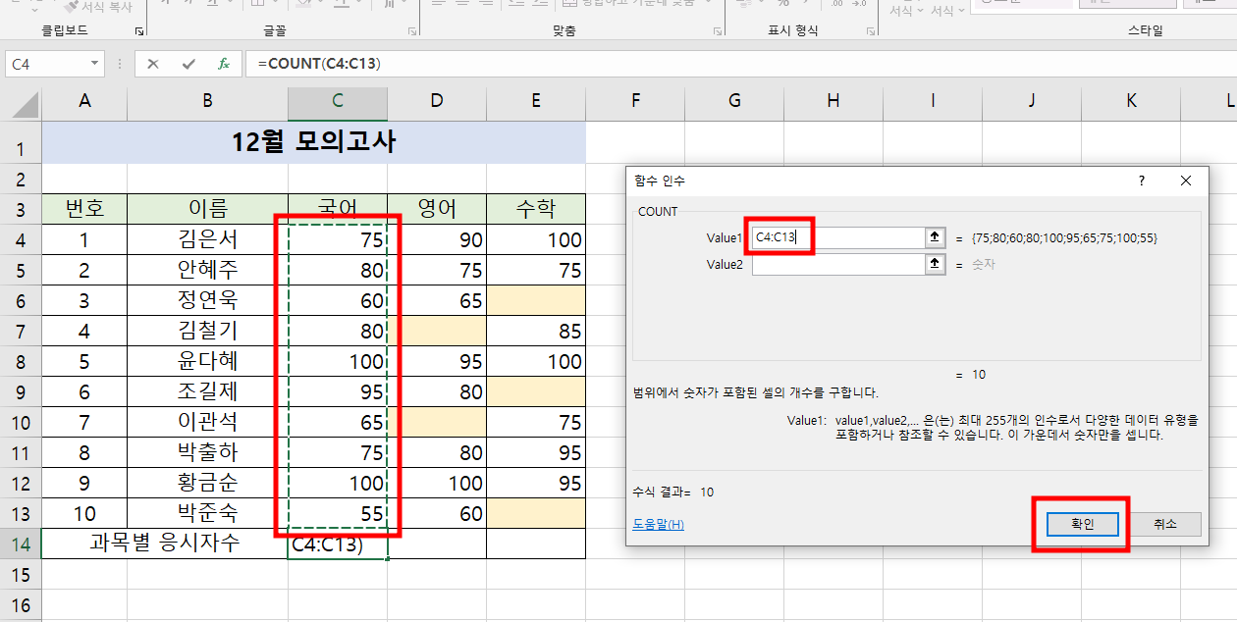The image size is (1237, 622).
Task: Select row 3 header
Action: pos(21,209)
